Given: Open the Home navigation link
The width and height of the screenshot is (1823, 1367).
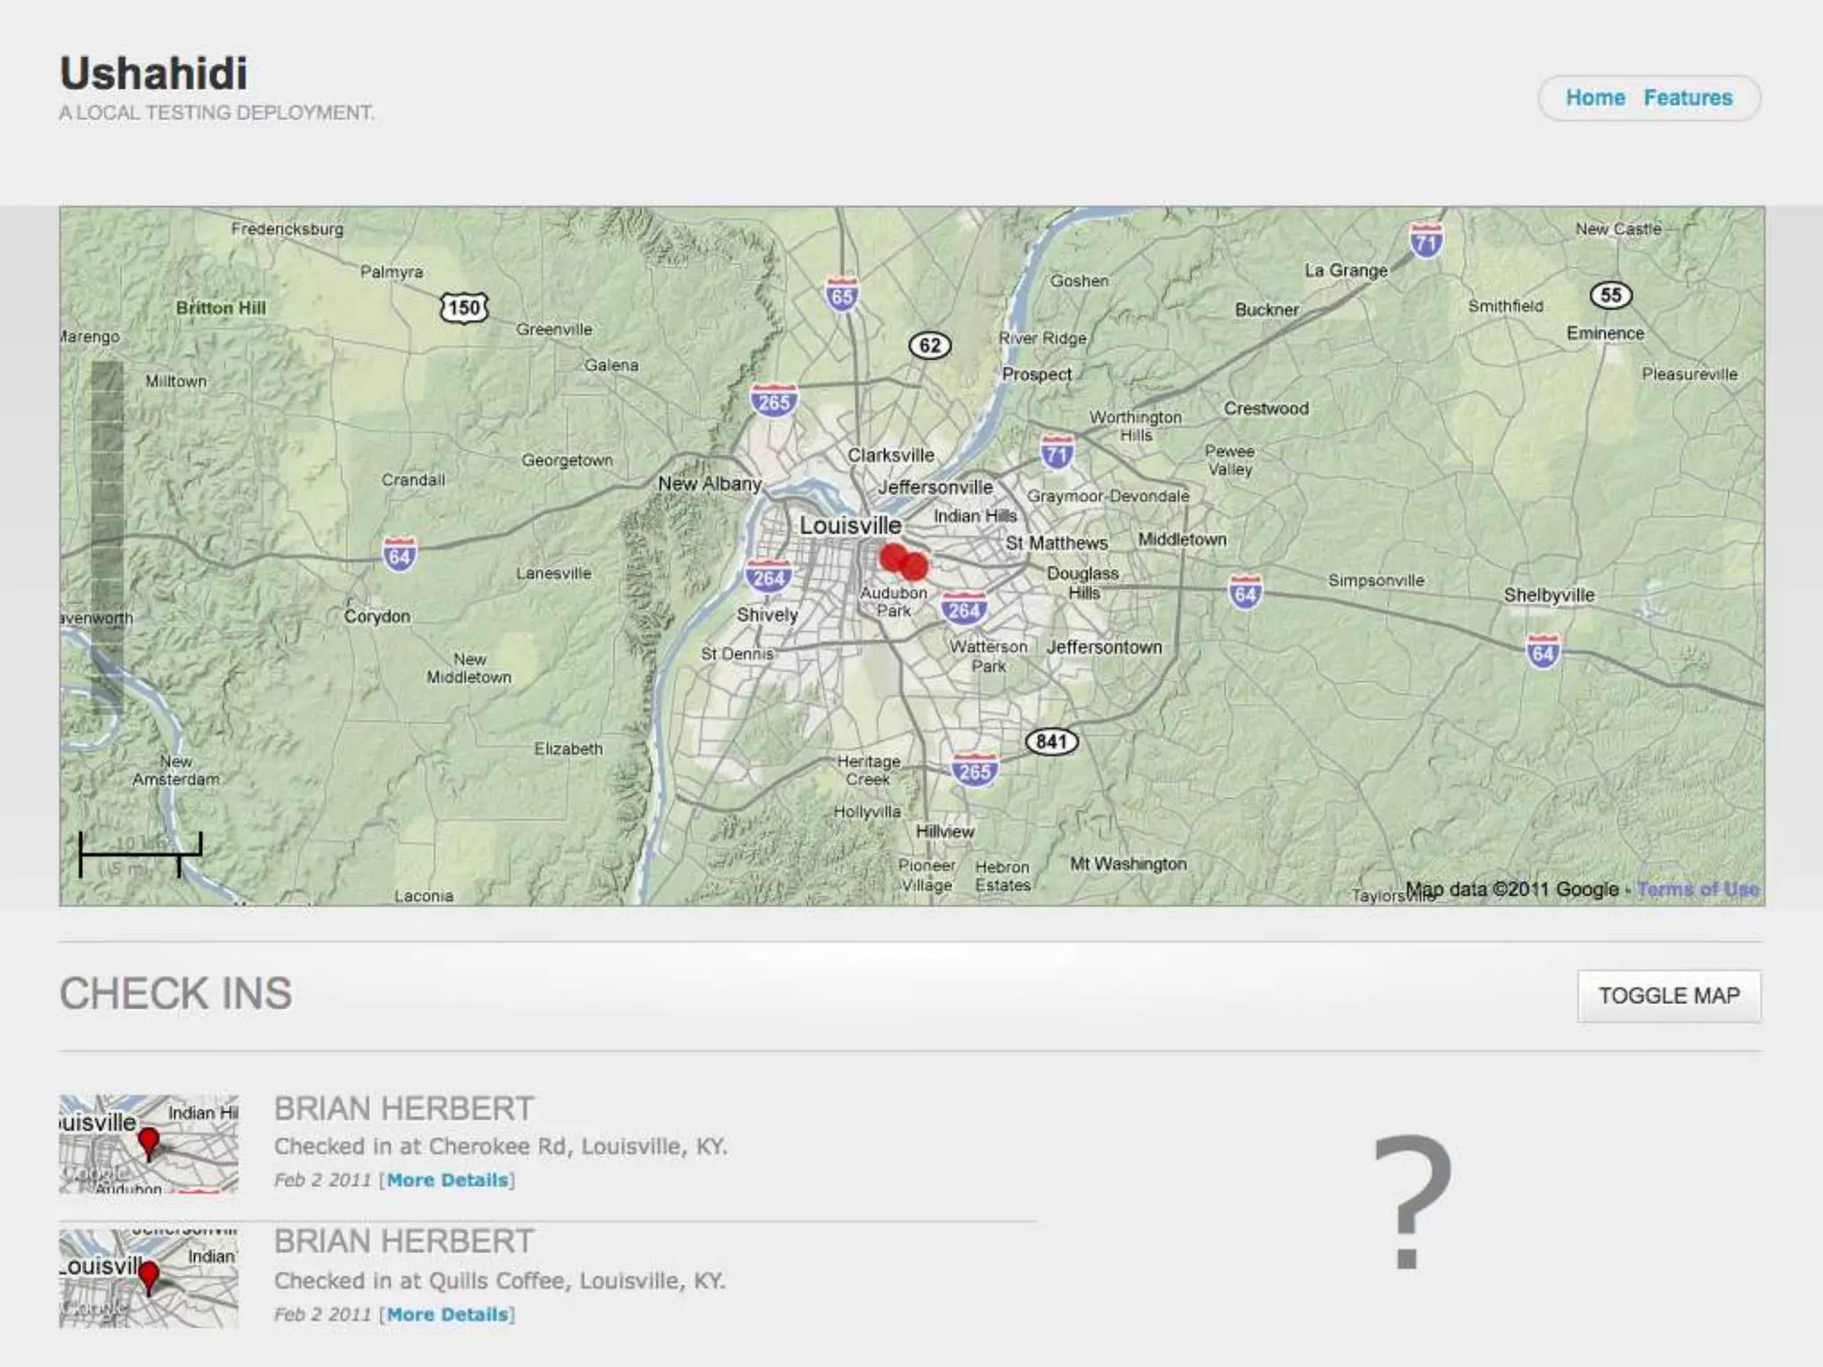Looking at the screenshot, I should pos(1595,98).
